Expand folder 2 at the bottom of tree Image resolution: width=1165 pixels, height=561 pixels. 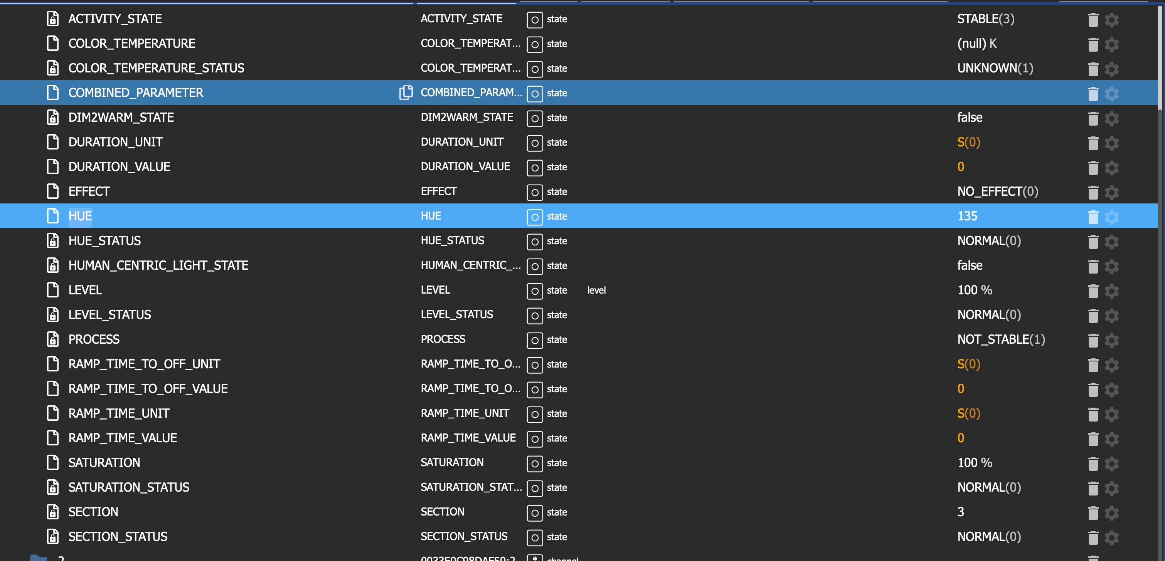coord(39,558)
